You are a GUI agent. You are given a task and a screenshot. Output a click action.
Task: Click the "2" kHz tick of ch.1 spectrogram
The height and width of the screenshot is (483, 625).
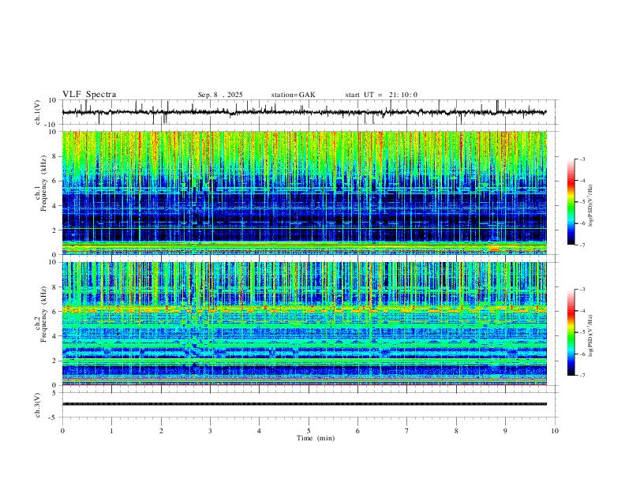[x=54, y=230]
